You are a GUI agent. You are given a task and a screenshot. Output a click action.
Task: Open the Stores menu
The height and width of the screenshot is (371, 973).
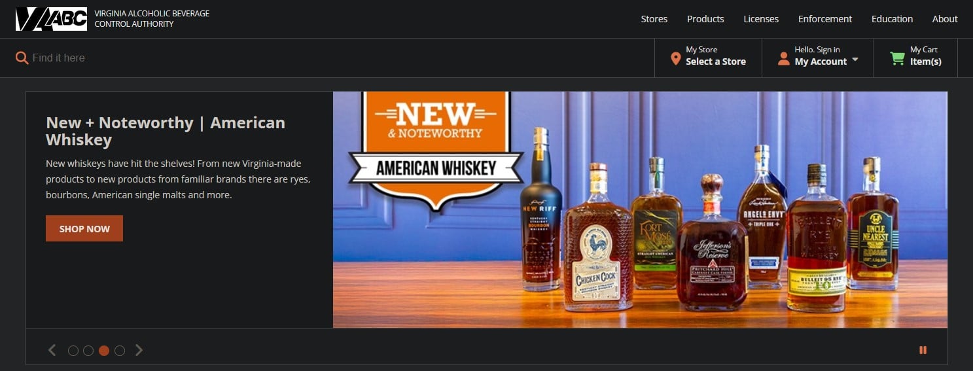[x=654, y=19]
